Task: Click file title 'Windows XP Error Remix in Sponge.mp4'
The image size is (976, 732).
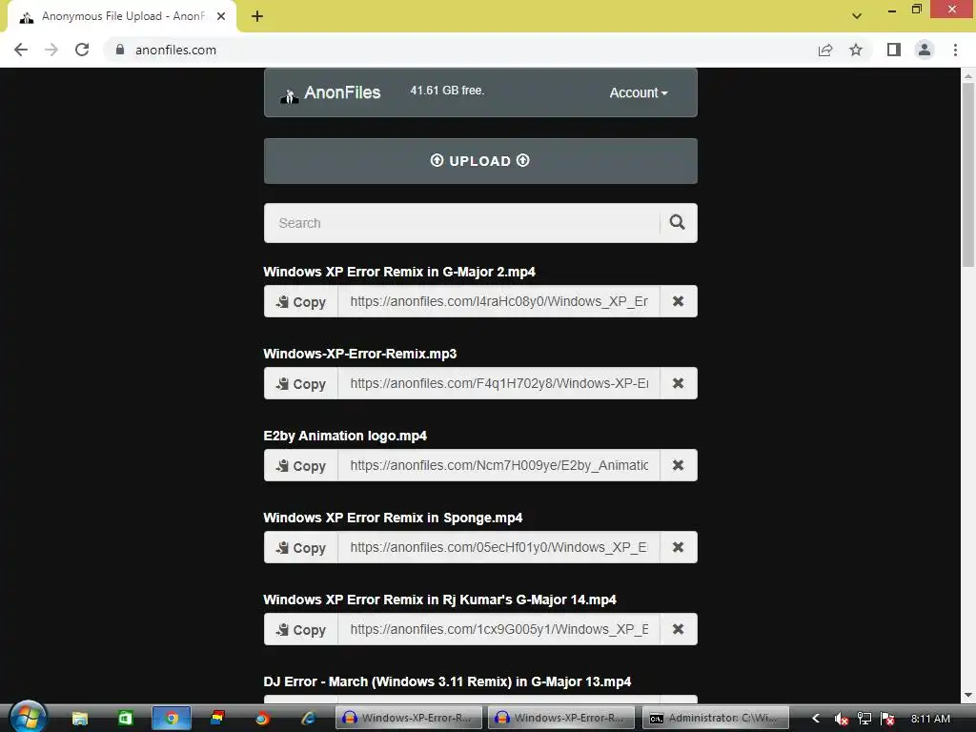Action: click(x=393, y=518)
